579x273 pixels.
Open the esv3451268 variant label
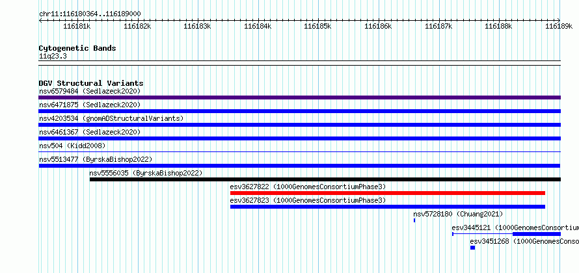[524, 241]
